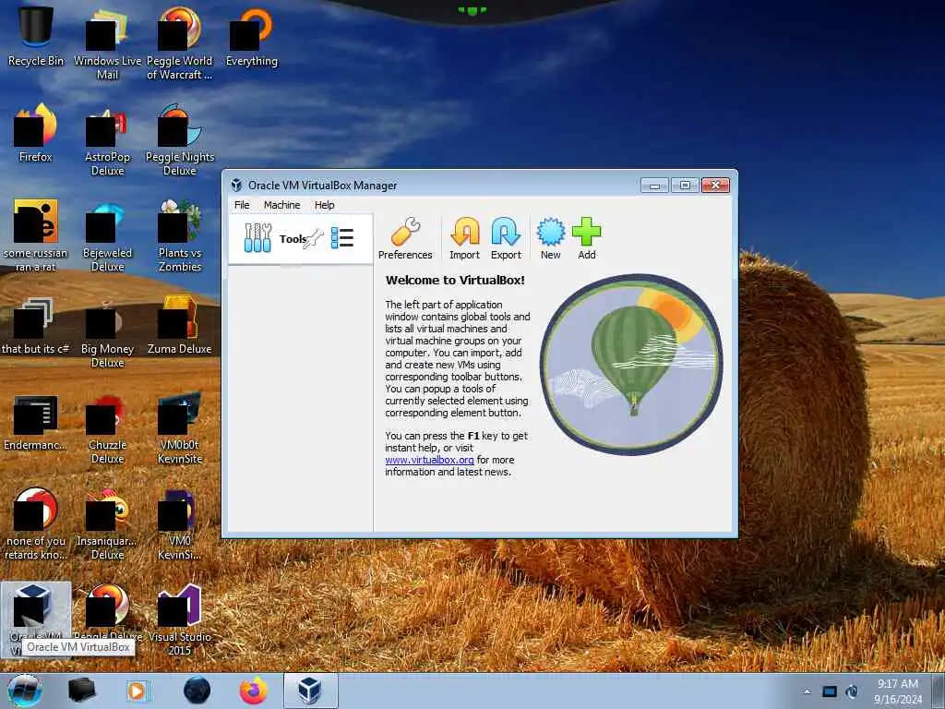The height and width of the screenshot is (709, 945).
Task: Minimize the VirtualBox Manager window
Action: (x=654, y=185)
